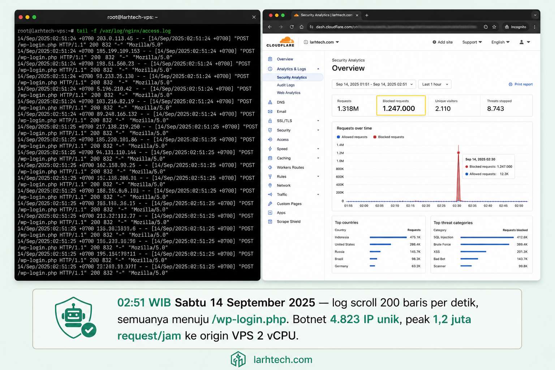Click the site info icon in address bar
The height and width of the screenshot is (370, 555).
(311, 27)
